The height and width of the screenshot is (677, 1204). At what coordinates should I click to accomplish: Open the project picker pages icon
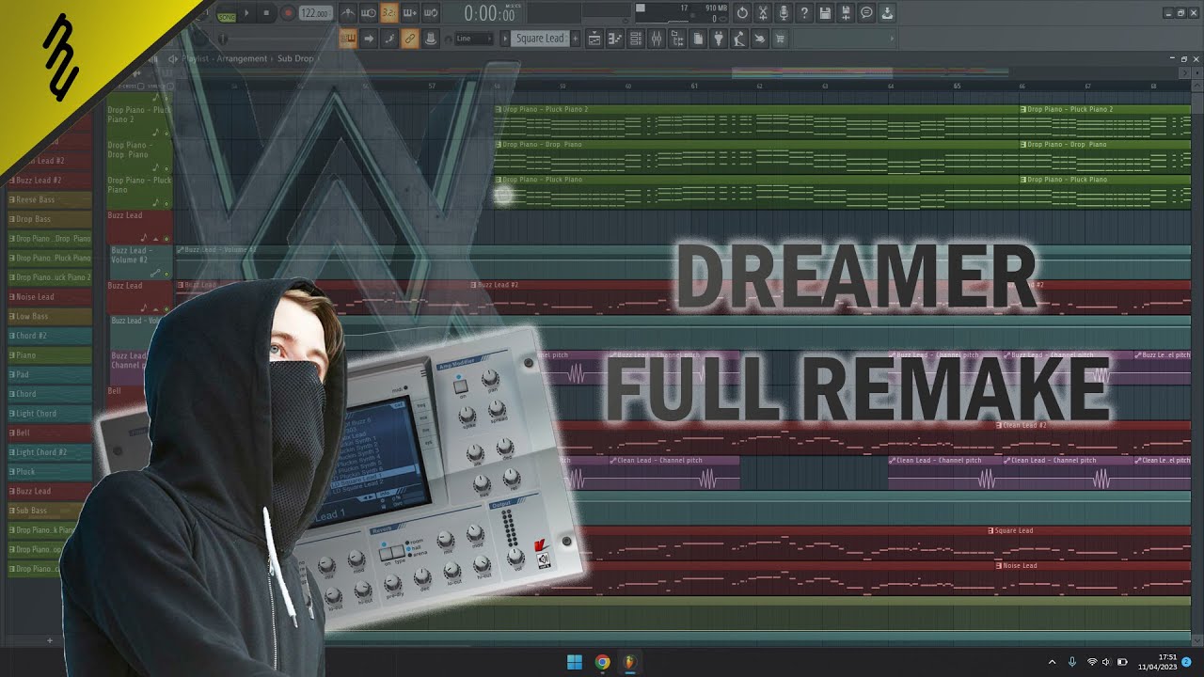pyautogui.click(x=698, y=39)
